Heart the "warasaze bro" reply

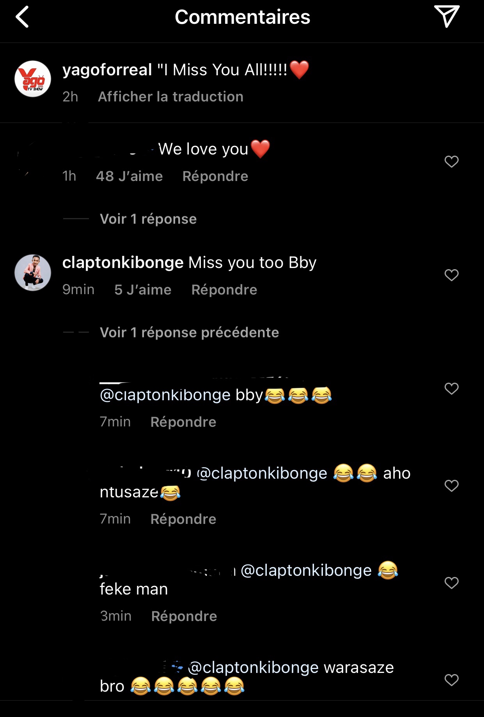tap(451, 680)
